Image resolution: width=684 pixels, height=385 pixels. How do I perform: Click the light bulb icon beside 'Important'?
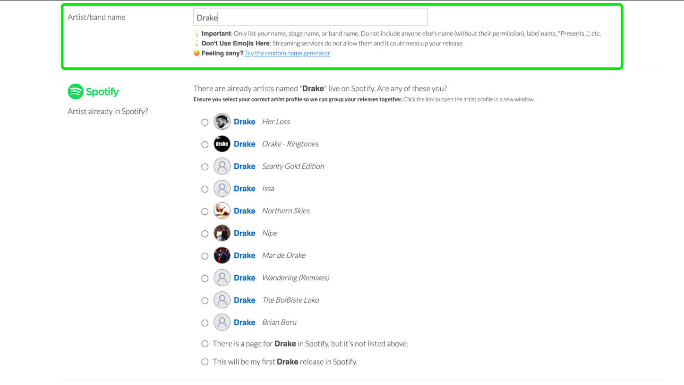point(197,34)
